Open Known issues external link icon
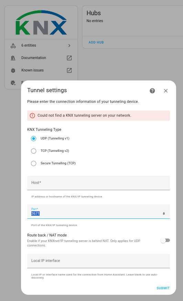 [69, 70]
